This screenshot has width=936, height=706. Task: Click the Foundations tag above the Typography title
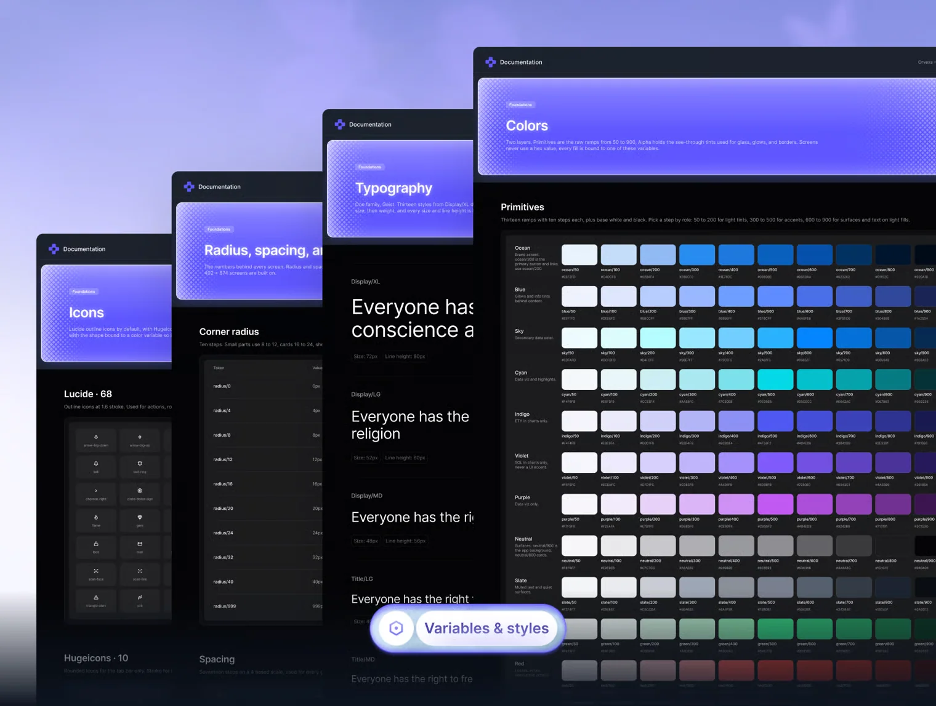(369, 167)
